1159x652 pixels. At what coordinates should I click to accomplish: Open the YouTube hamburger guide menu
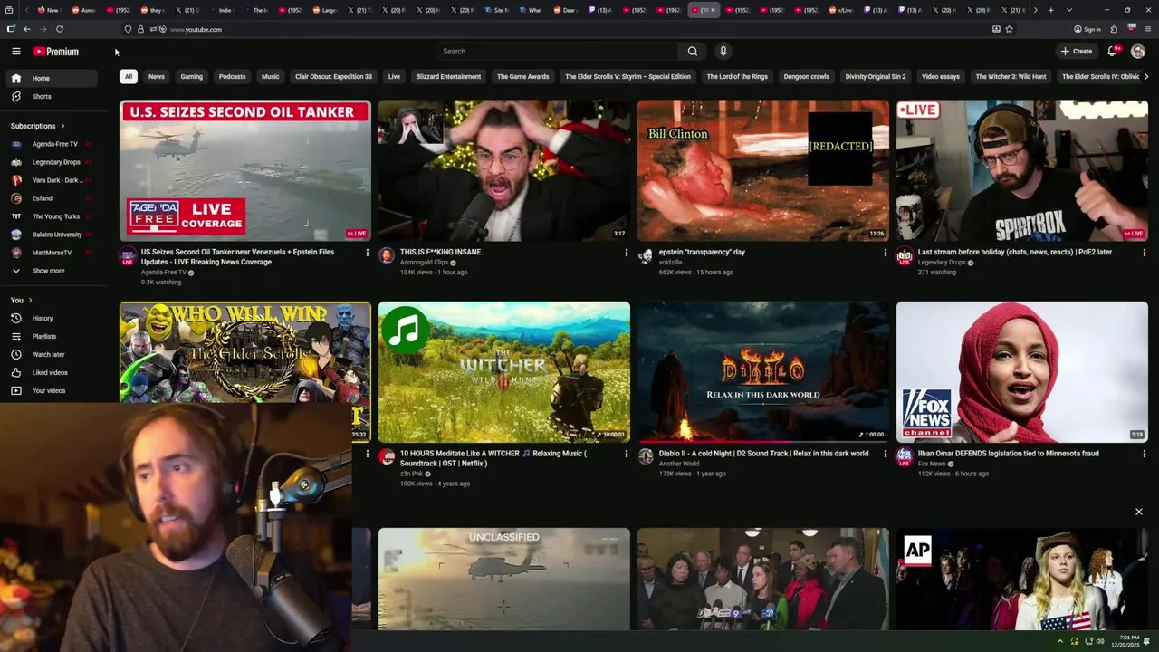15,52
